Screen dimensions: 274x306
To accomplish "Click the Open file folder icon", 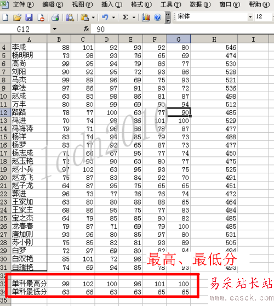I will click(x=17, y=18).
